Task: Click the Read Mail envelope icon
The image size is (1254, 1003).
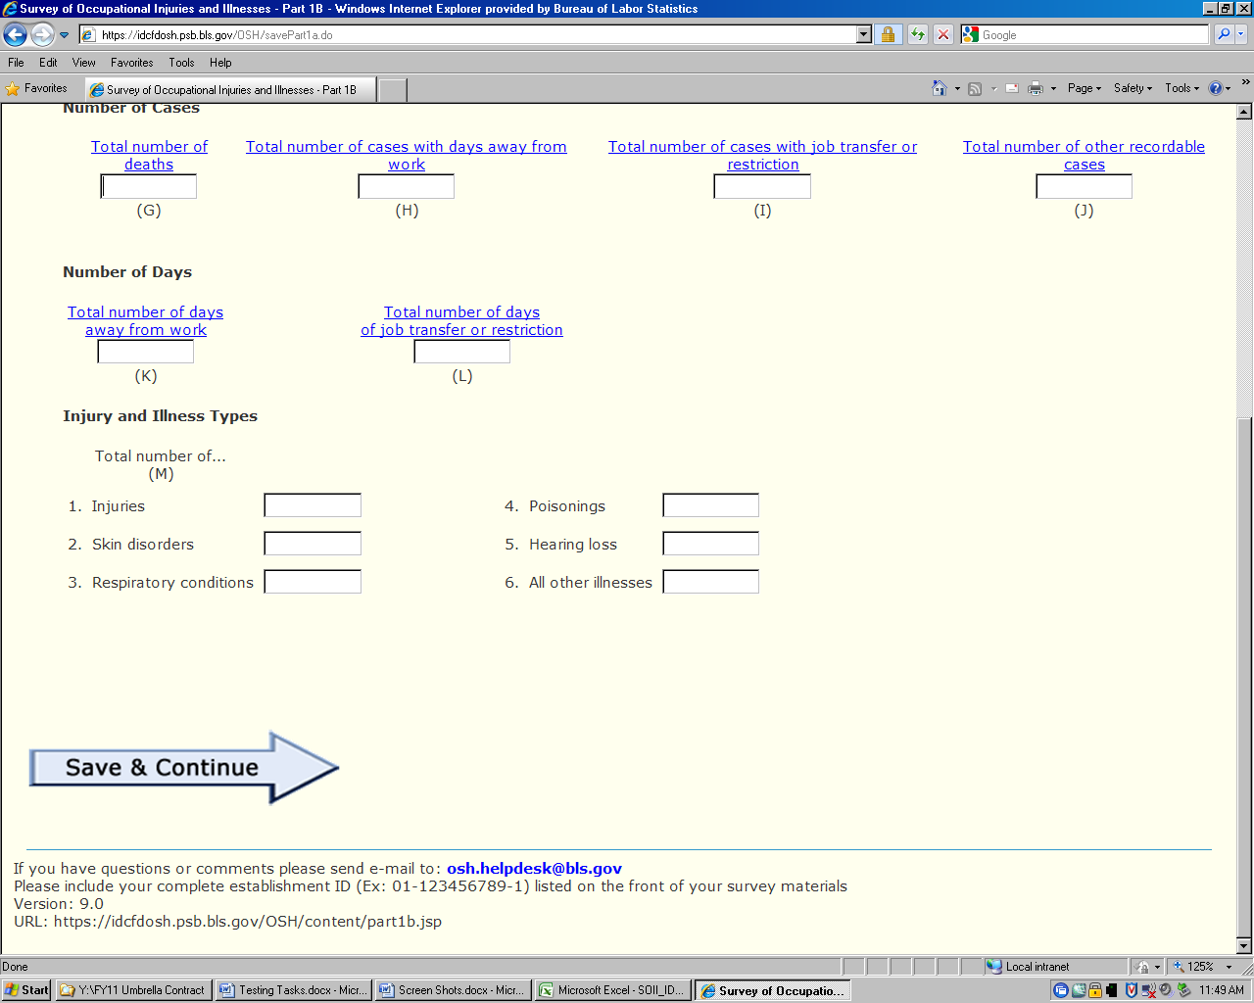Action: [x=1012, y=88]
